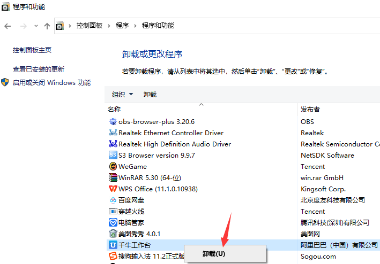Click the WinRAR 5.30 program icon
The image size is (380, 264).
point(113,177)
